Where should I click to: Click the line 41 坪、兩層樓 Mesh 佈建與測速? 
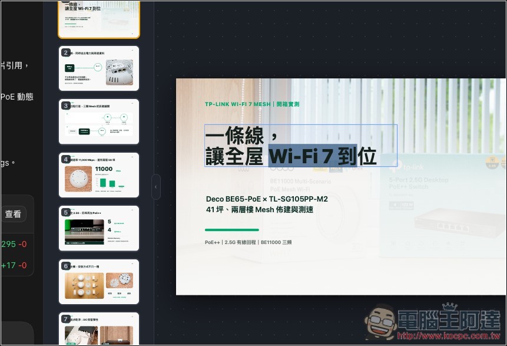[x=260, y=210]
